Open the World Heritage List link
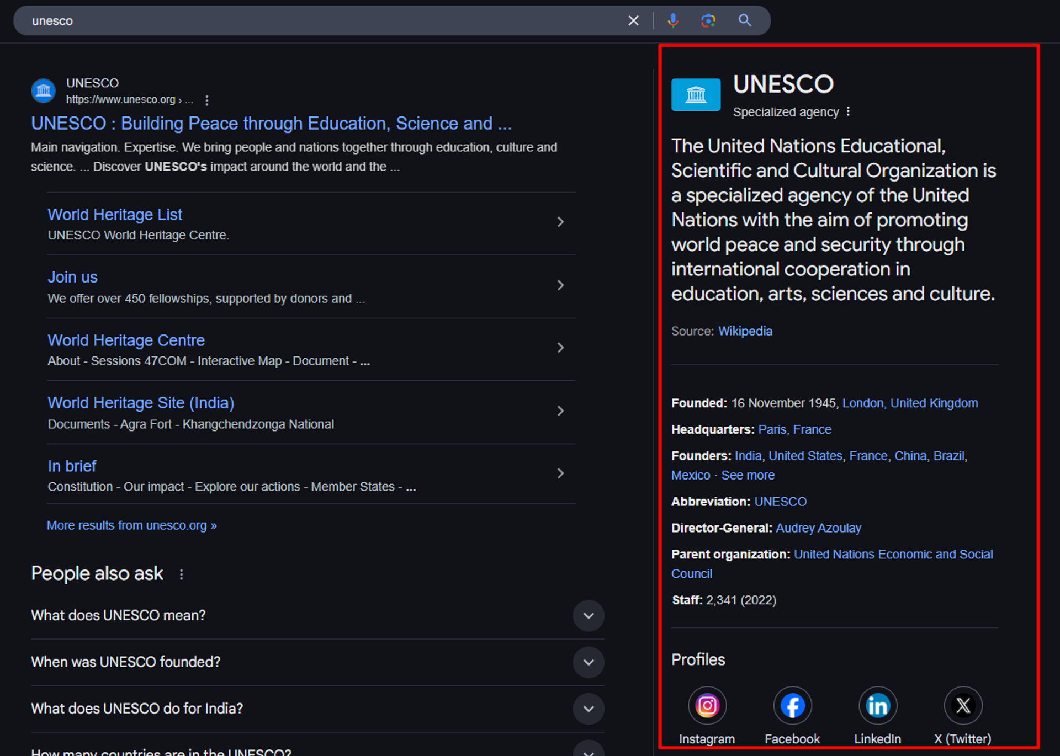 (115, 215)
